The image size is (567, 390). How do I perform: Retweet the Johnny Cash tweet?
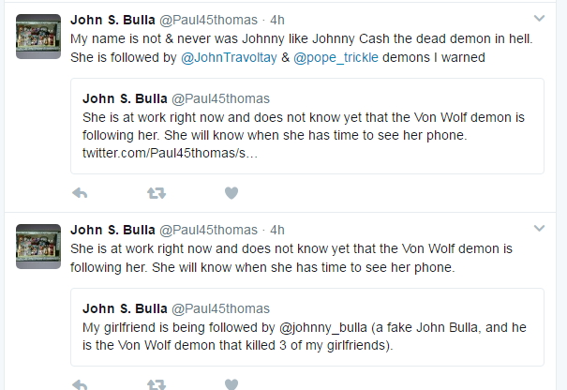[x=157, y=193]
